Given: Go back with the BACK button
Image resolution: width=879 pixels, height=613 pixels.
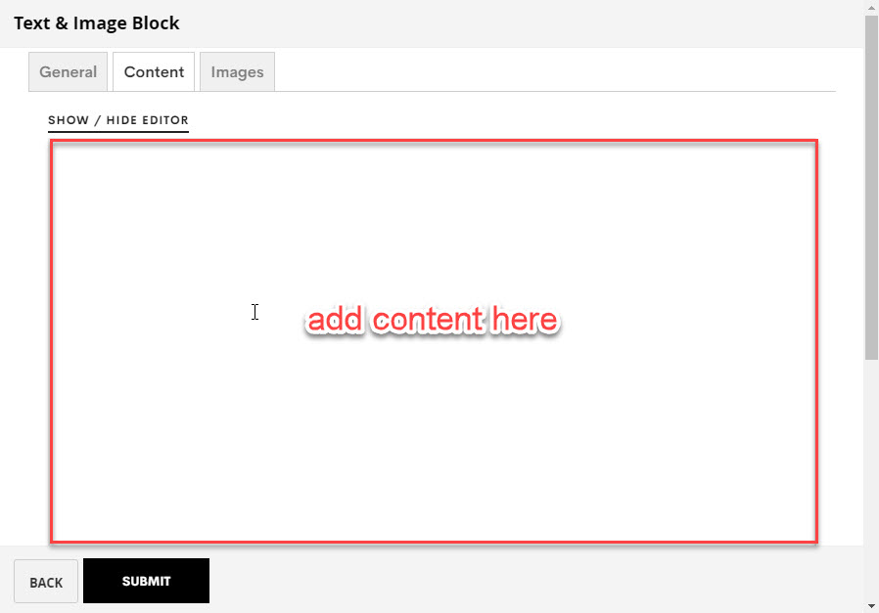Looking at the screenshot, I should pyautogui.click(x=46, y=582).
